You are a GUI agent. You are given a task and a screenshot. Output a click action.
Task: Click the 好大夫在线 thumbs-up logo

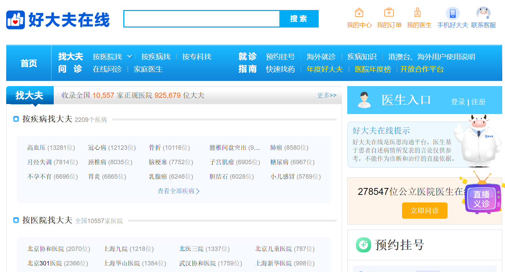point(16,20)
